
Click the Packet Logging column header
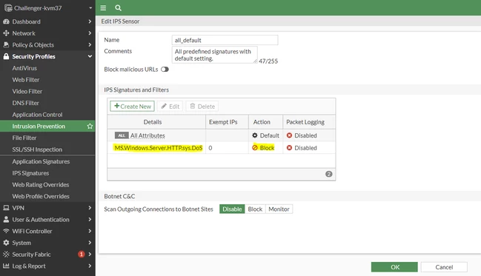[x=309, y=122]
